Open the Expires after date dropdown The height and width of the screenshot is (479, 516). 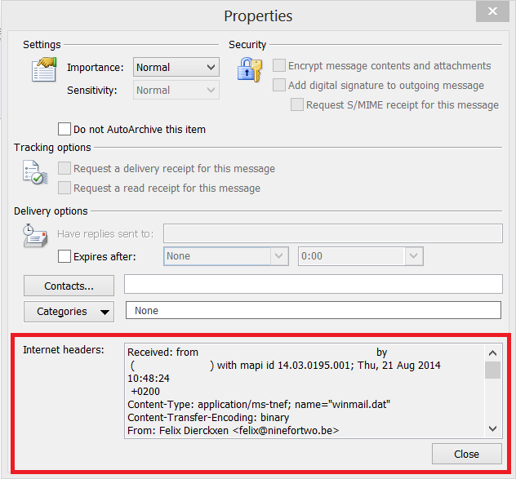(226, 256)
